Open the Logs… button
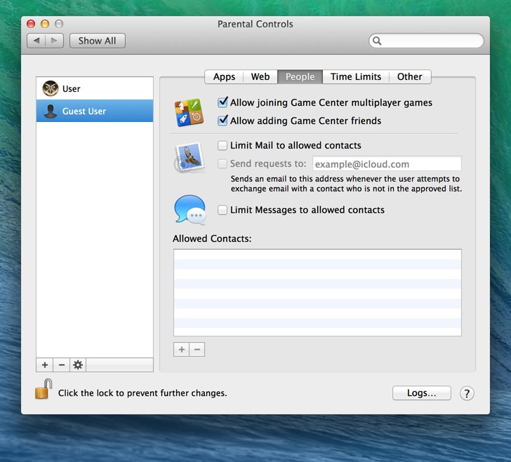Image resolution: width=511 pixels, height=462 pixels. click(421, 393)
